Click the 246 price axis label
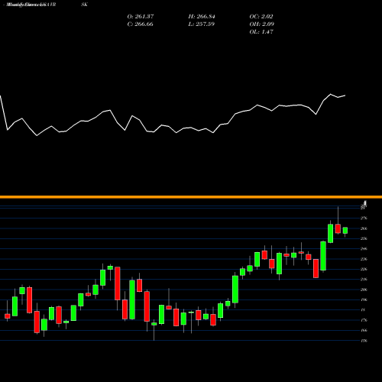The width and height of the screenshot is (382, 382). 364,249
